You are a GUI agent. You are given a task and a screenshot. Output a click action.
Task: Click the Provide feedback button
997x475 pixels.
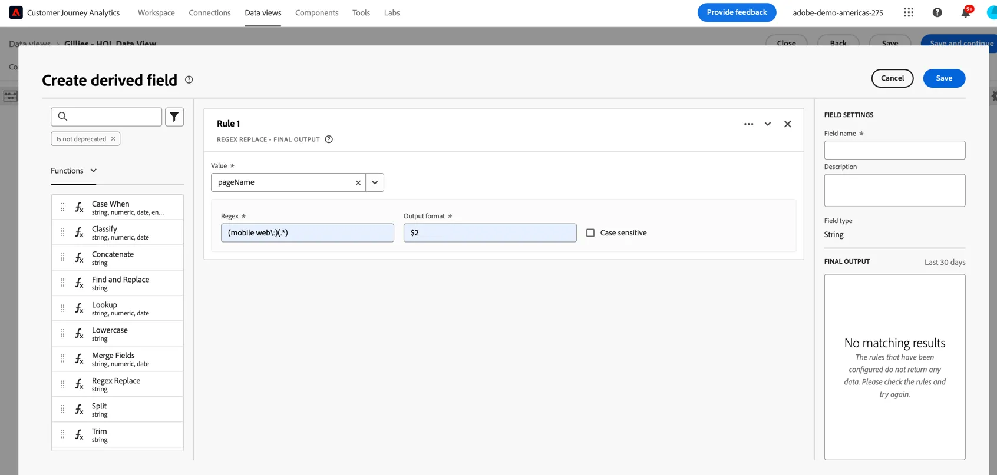pyautogui.click(x=737, y=12)
